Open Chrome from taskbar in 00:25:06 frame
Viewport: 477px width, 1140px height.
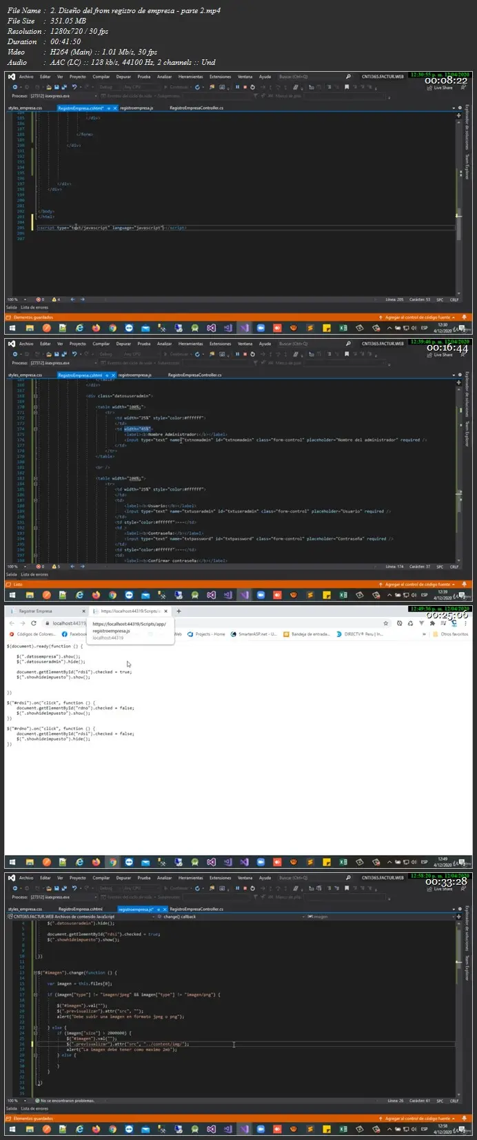(x=112, y=862)
